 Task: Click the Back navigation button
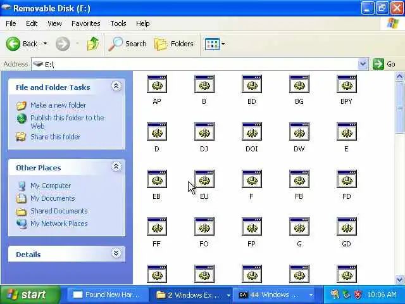point(22,44)
